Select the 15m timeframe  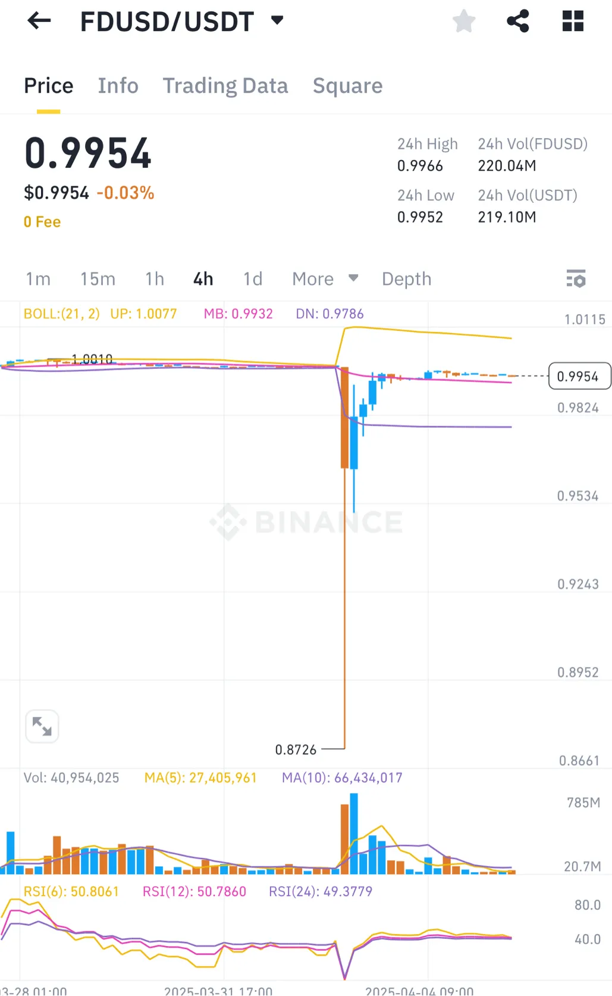[x=98, y=278]
